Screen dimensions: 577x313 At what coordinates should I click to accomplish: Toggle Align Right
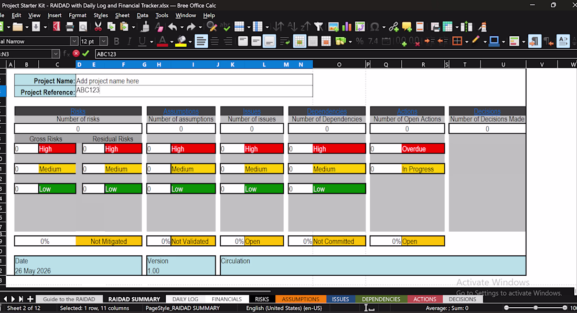(228, 41)
